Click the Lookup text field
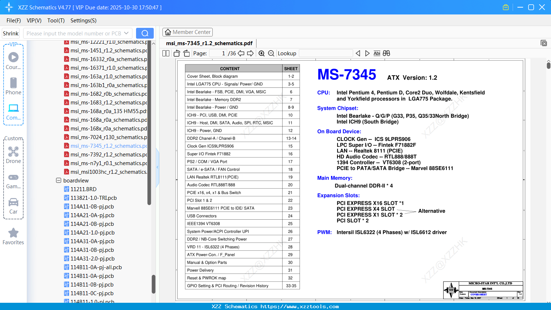 (x=326, y=53)
